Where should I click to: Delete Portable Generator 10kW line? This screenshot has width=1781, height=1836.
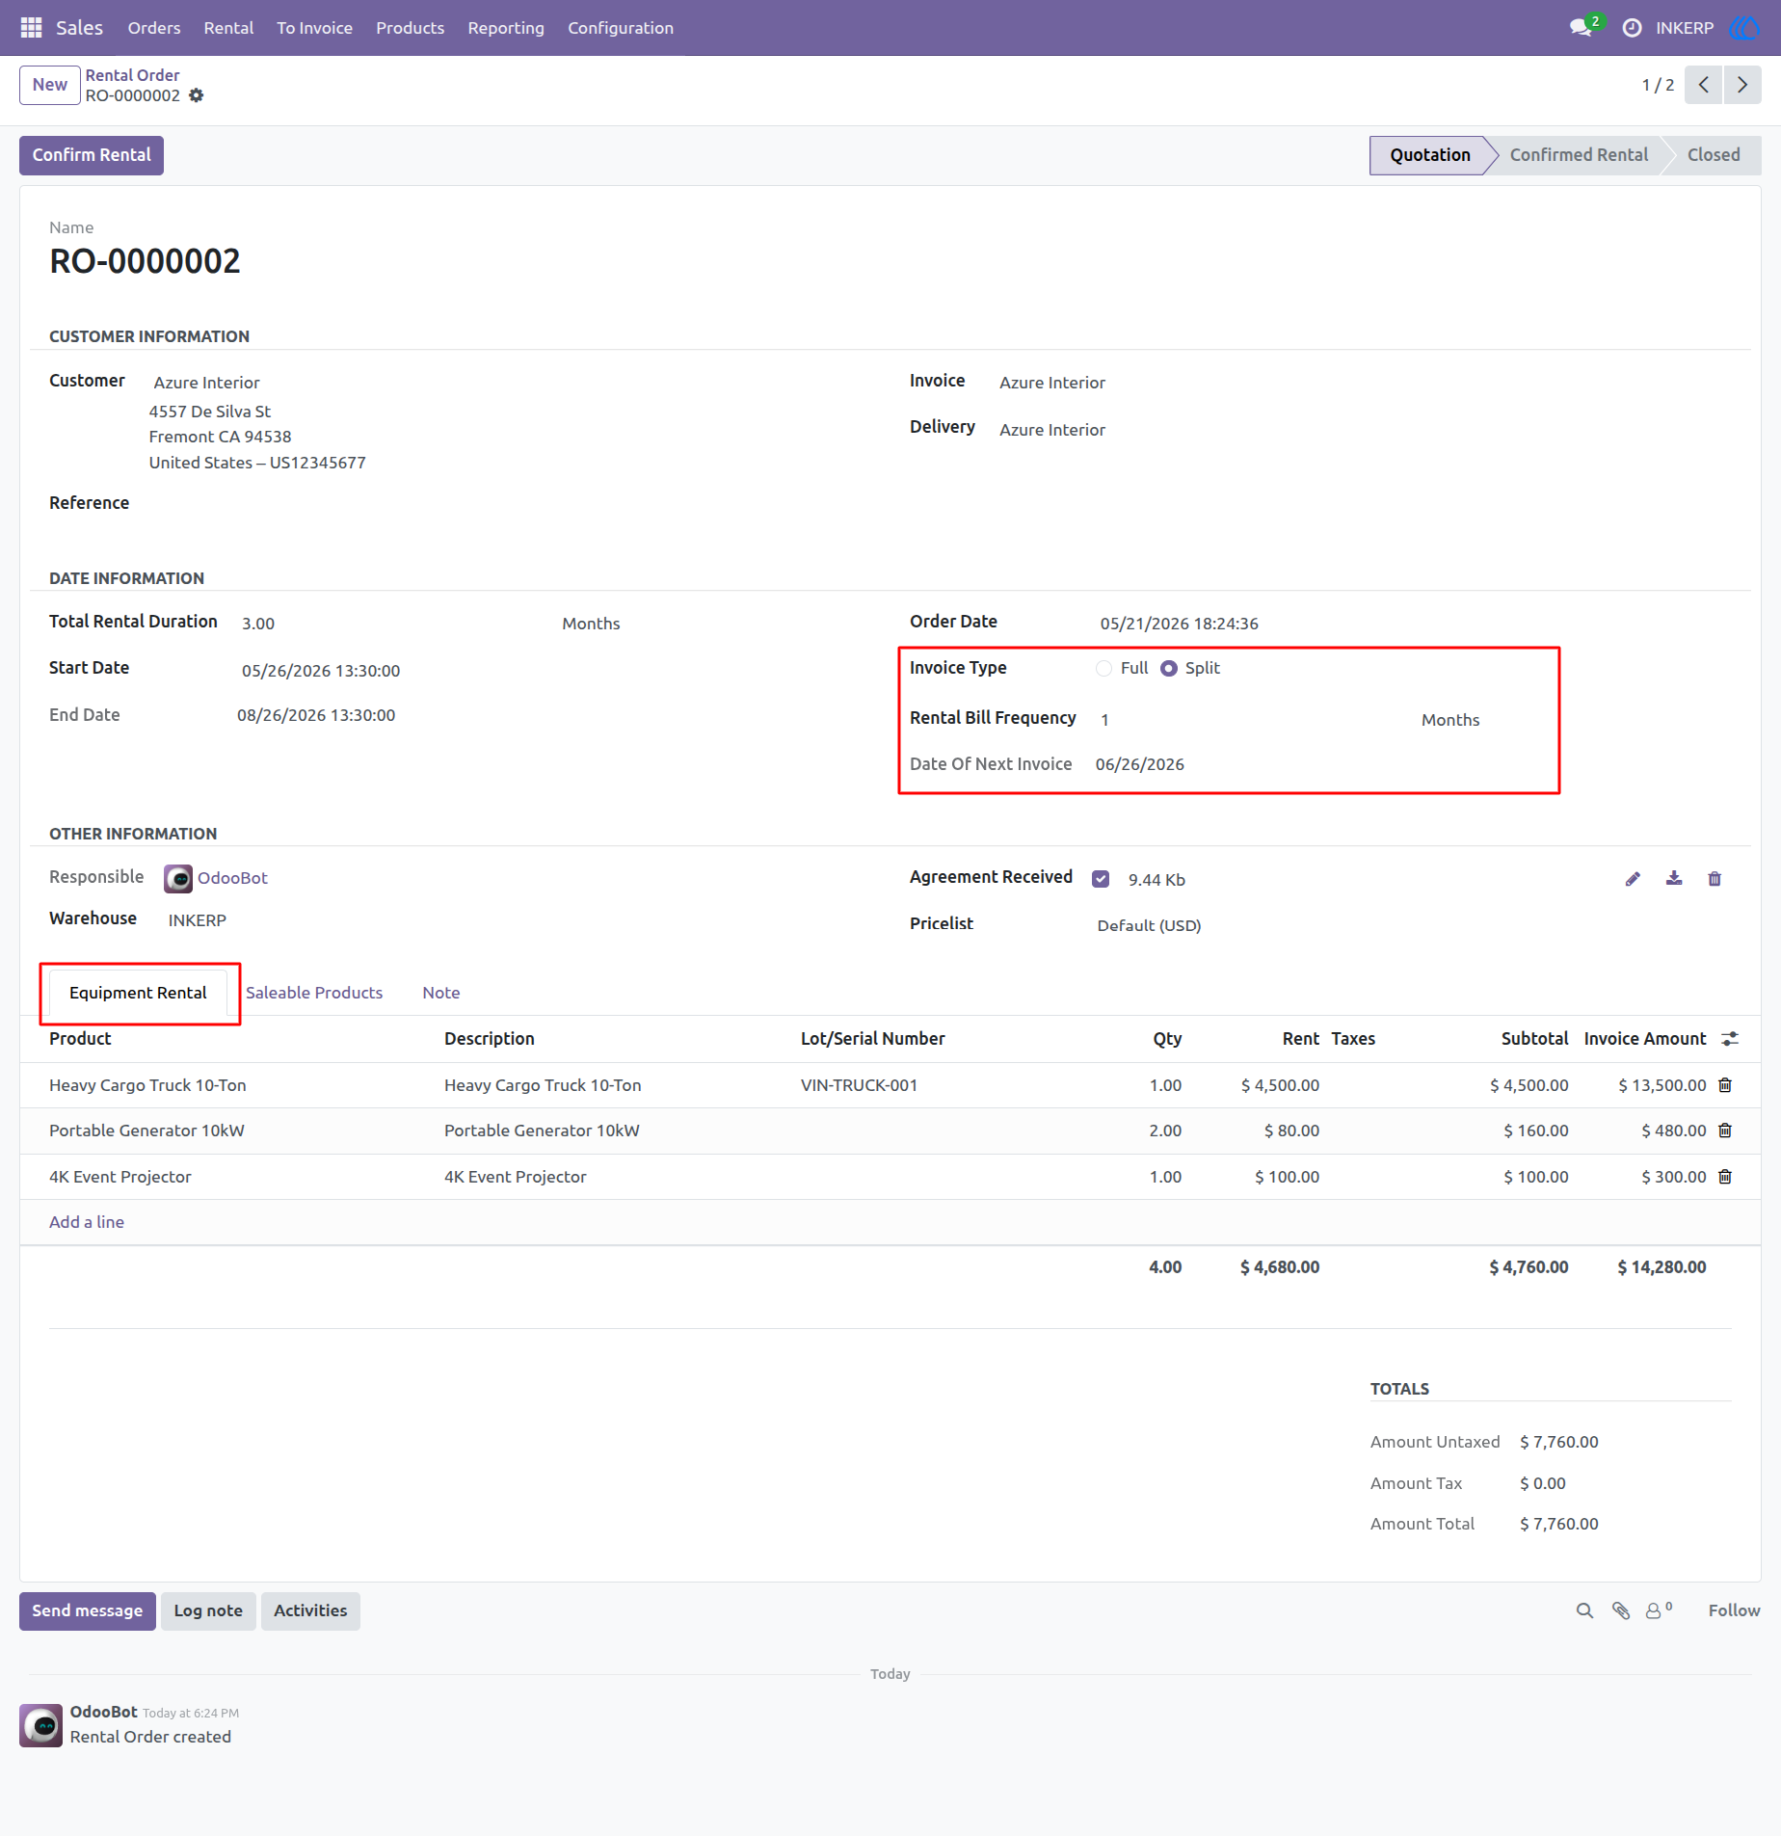coord(1725,1131)
